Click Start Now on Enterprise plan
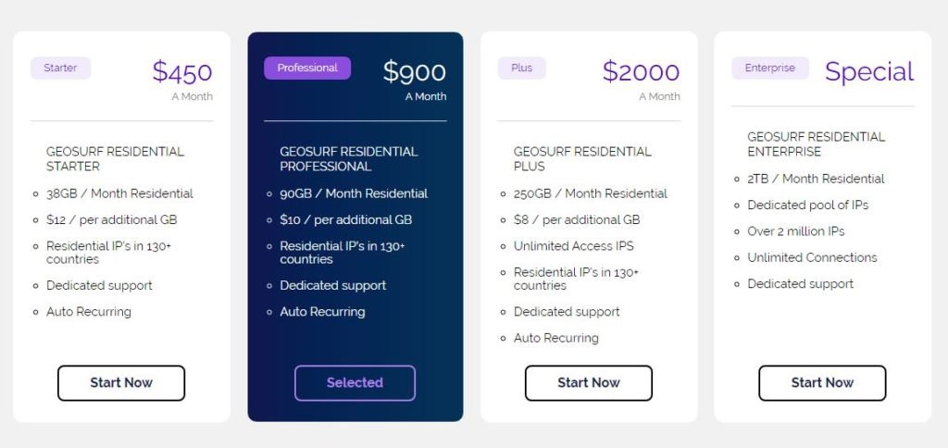The width and height of the screenshot is (948, 448). [822, 382]
